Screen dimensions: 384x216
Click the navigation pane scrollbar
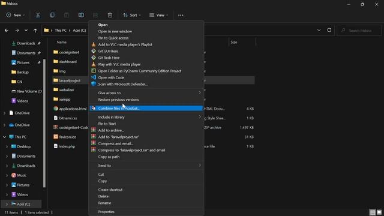coord(44,123)
